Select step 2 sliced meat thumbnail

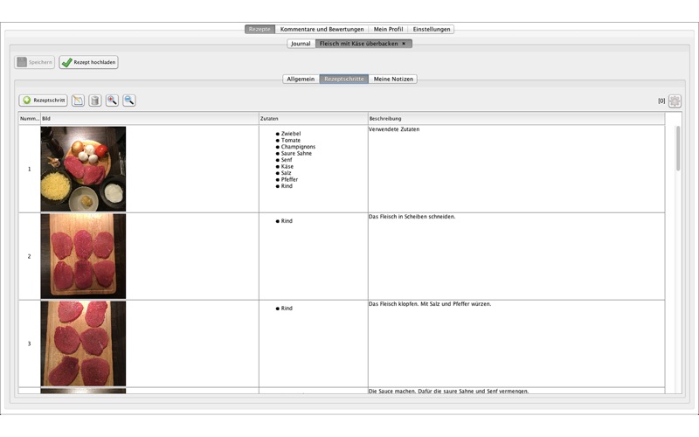pos(83,256)
